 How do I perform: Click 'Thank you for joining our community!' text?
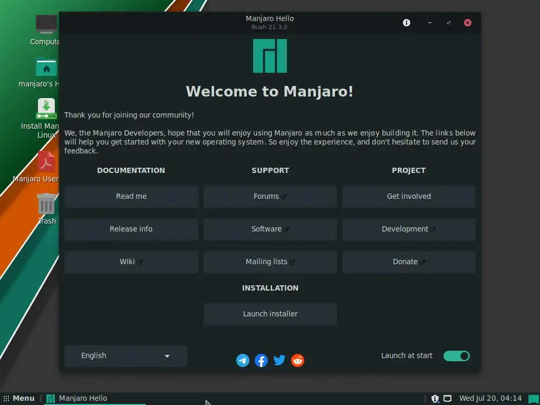[x=129, y=115]
